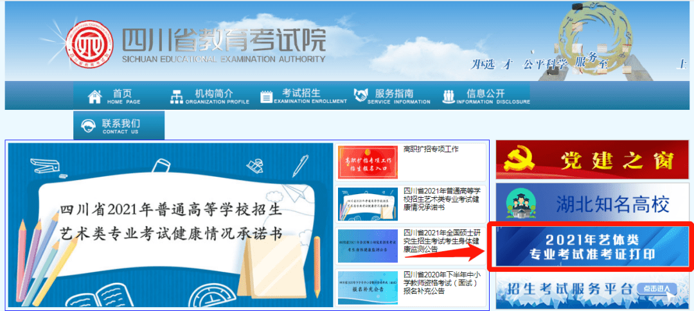The image size is (694, 311).
Task: Open the 考试招生 menu item
Action: [303, 96]
